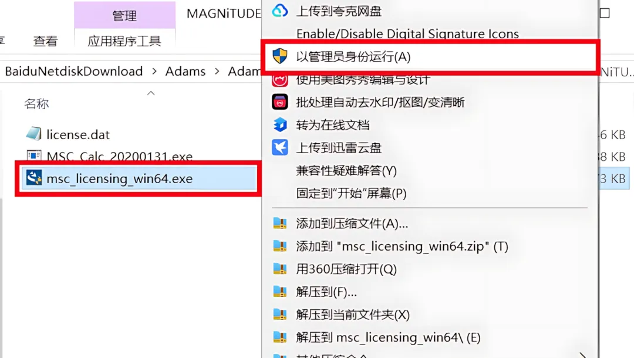Click the 360 zip icon for 解压到(F)...
Image resolution: width=634 pixels, height=358 pixels.
click(280, 291)
